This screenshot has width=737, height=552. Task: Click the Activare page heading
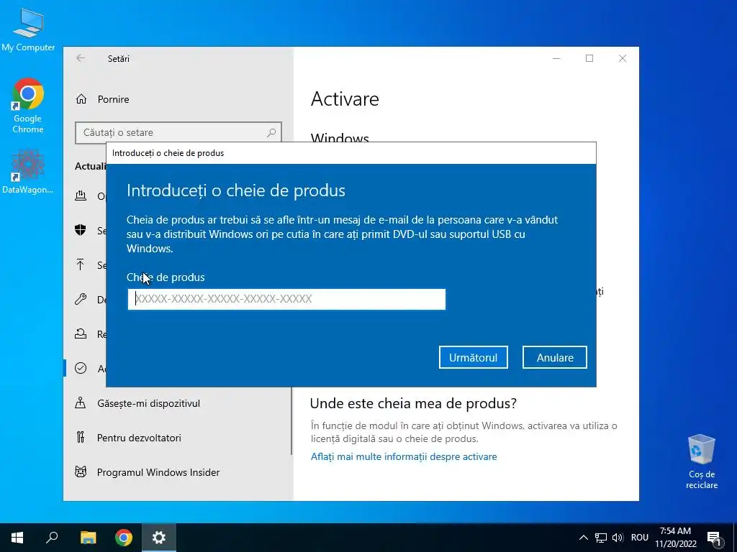pos(345,99)
